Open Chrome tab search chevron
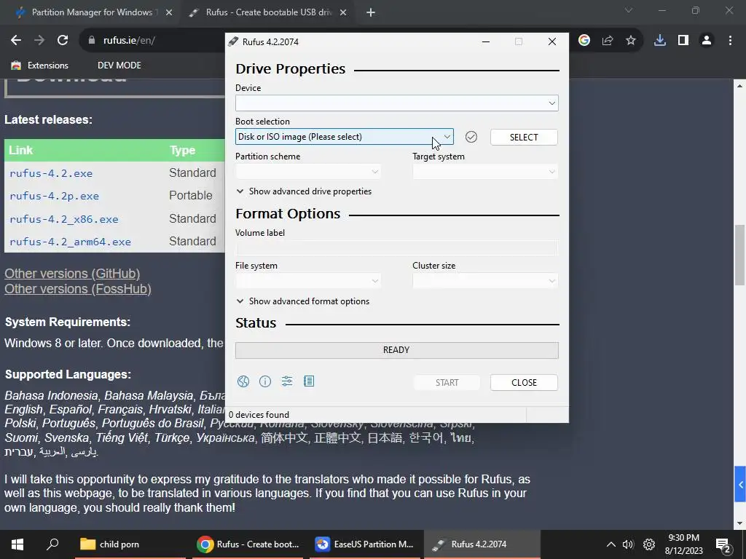The image size is (746, 559). 629,10
